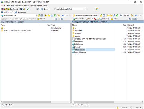Open the Remote menu
The image size is (144, 109).
click(x=40, y=6)
